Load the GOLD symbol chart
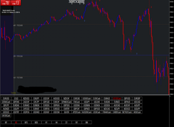 [16, 98]
